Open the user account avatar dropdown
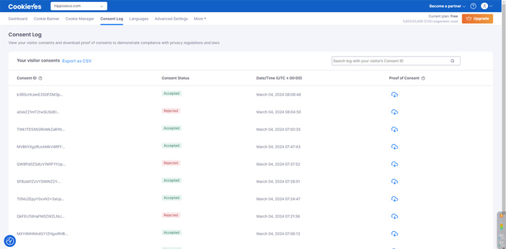 486,6
